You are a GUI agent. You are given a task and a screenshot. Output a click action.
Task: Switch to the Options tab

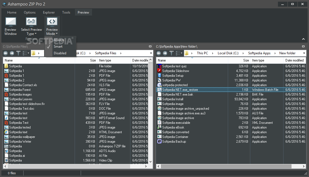click(x=30, y=12)
